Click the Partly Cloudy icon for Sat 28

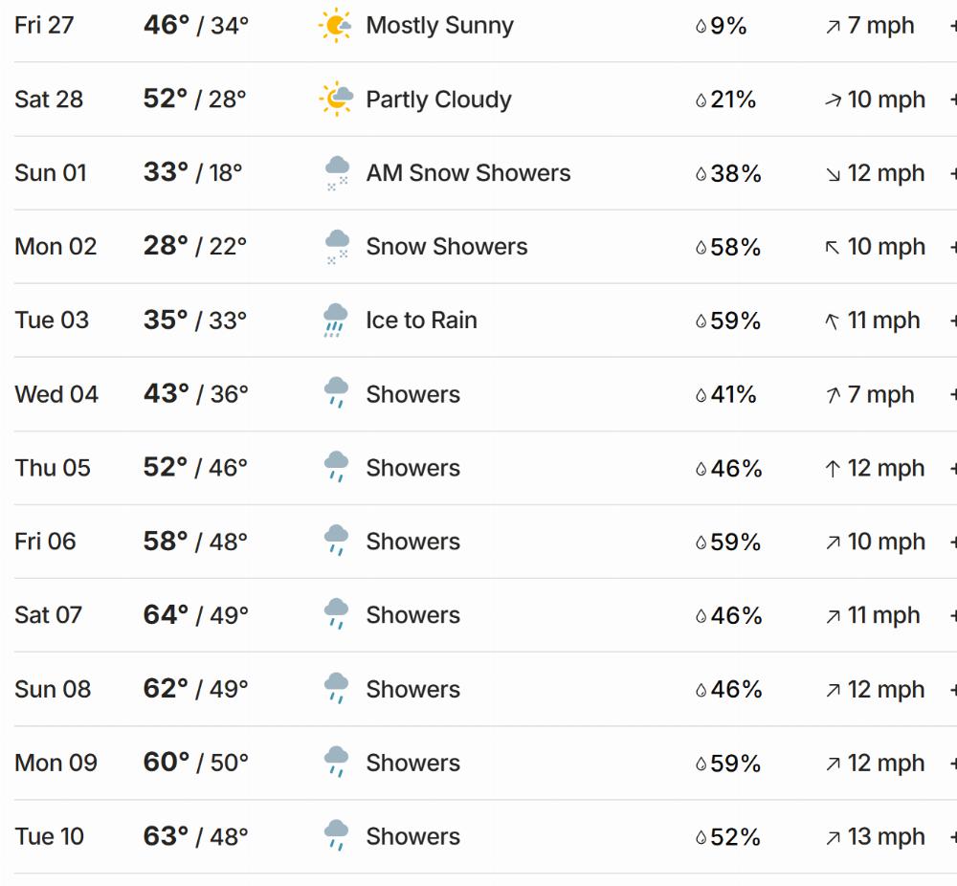pos(336,100)
